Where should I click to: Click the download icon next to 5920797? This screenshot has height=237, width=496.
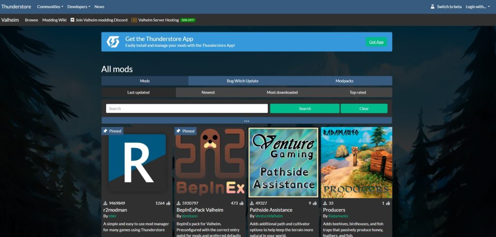[x=179, y=203]
